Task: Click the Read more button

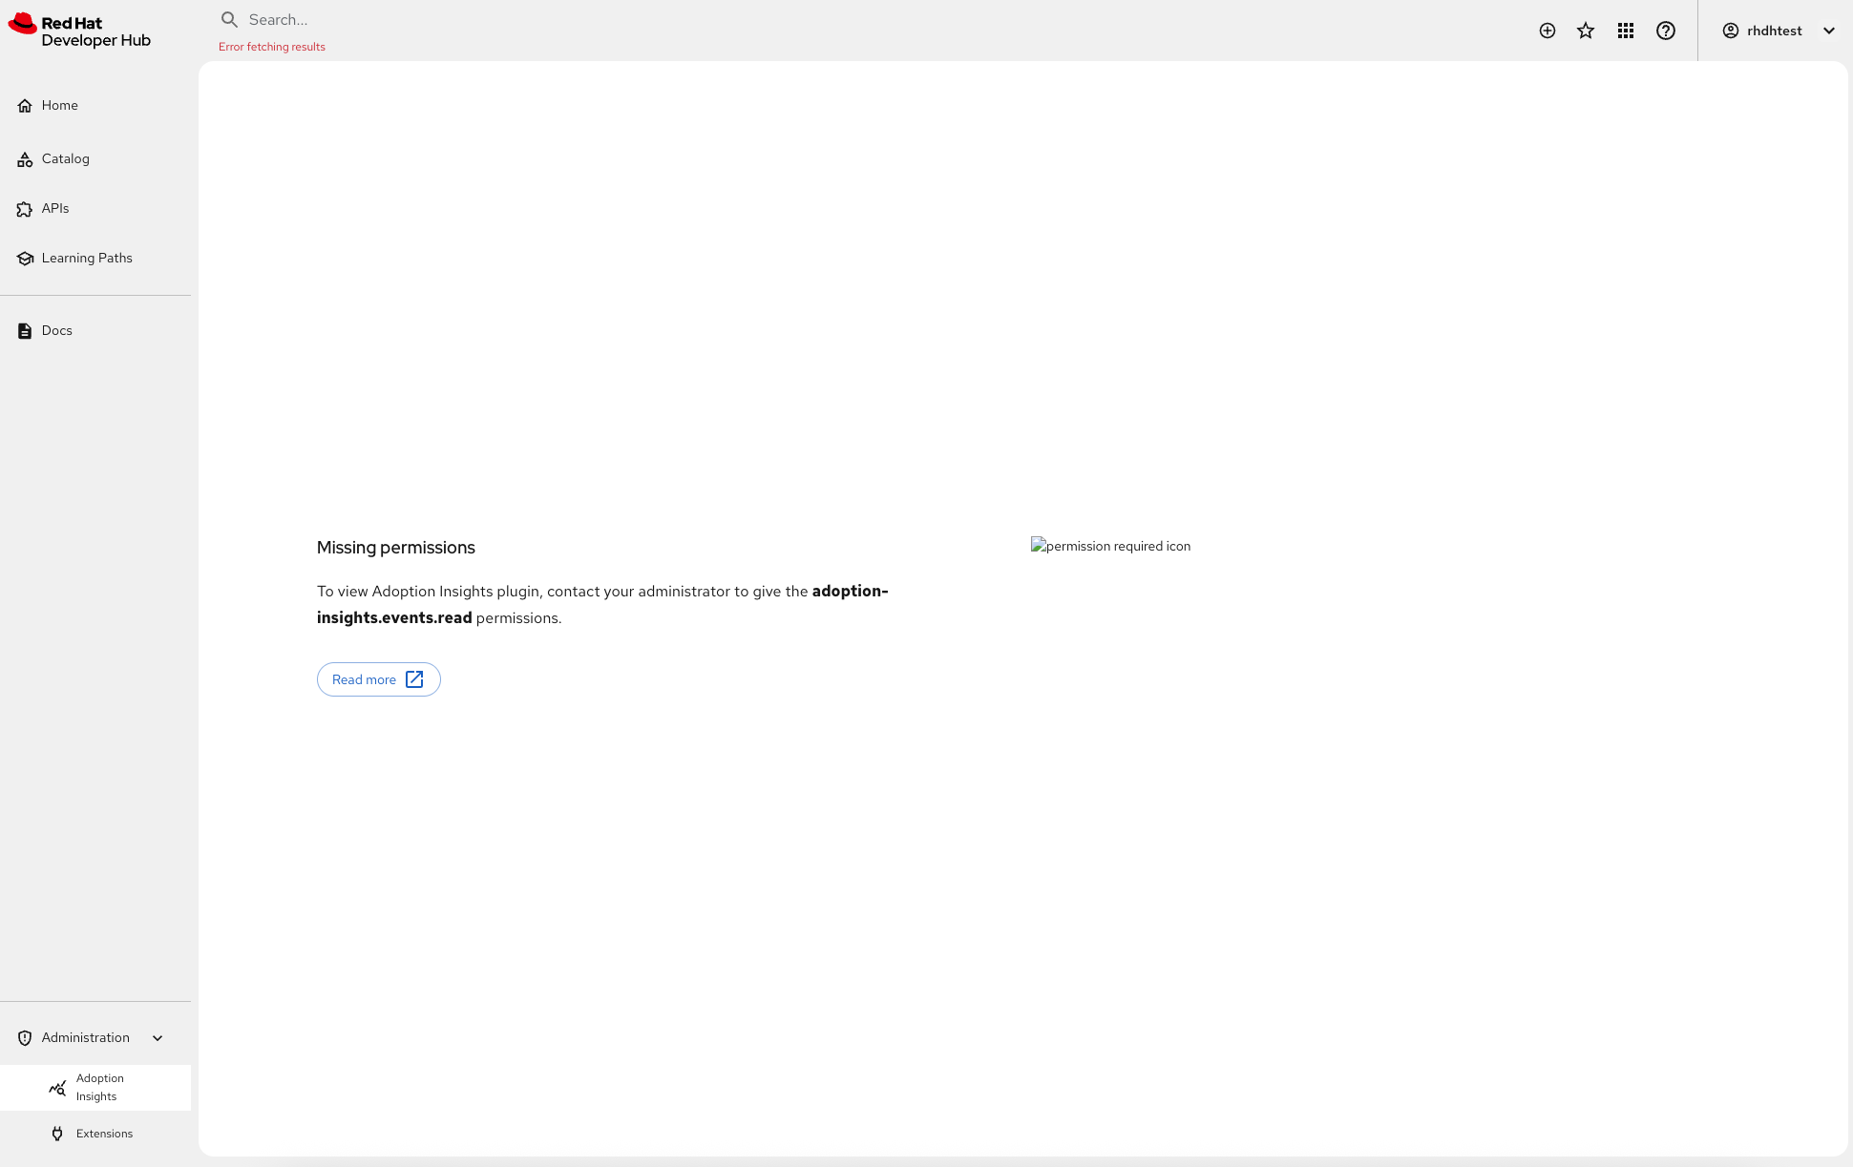Action: 378,679
